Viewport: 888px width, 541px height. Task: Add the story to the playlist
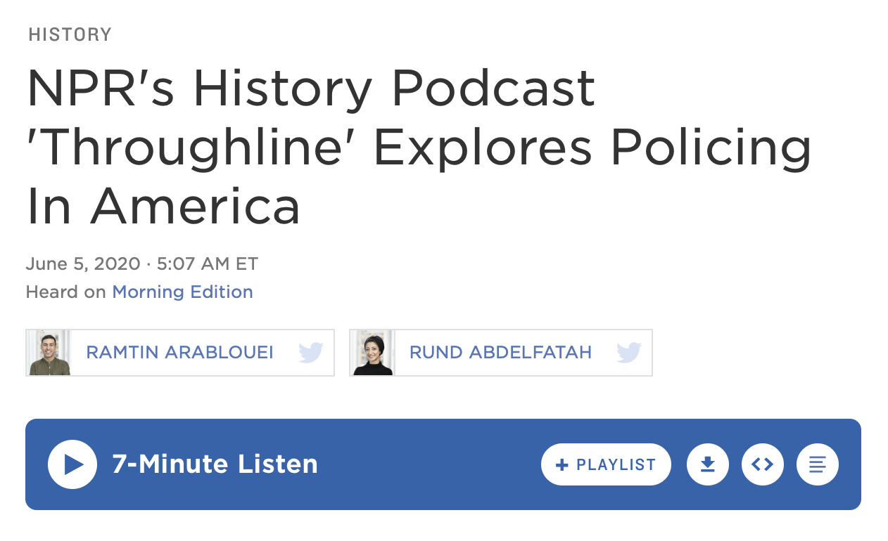tap(606, 464)
